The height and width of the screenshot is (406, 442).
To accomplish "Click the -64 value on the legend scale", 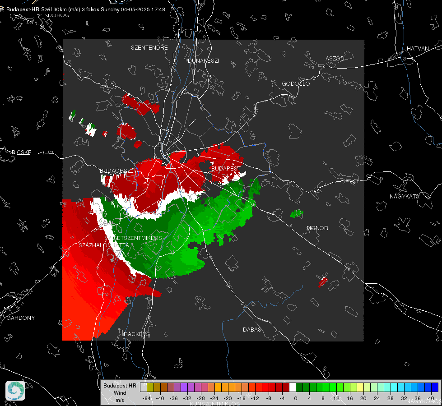I will tap(147, 398).
